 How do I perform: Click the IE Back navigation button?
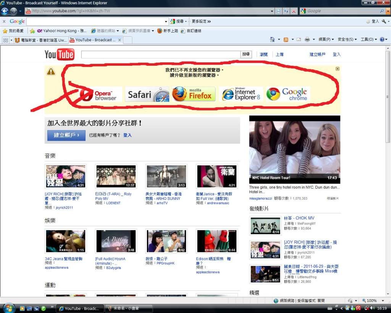(5, 11)
